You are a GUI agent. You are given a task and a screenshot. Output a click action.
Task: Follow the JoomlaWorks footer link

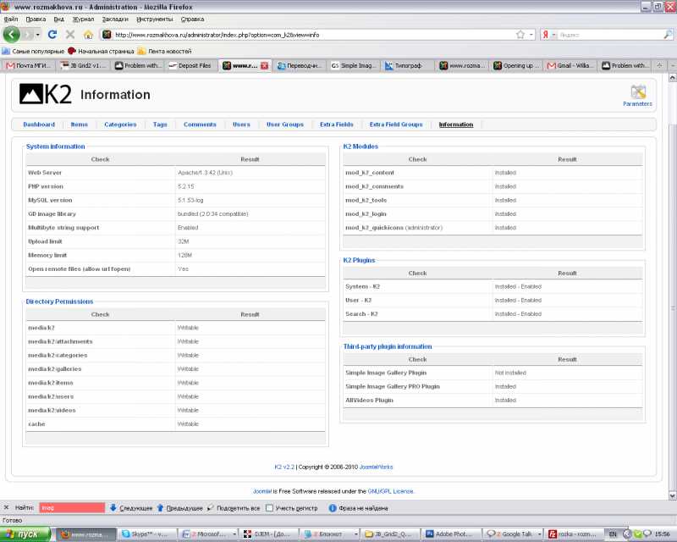point(376,467)
